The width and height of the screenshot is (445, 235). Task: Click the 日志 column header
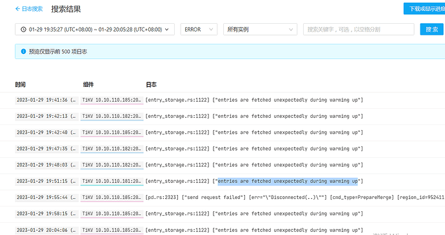click(x=152, y=84)
